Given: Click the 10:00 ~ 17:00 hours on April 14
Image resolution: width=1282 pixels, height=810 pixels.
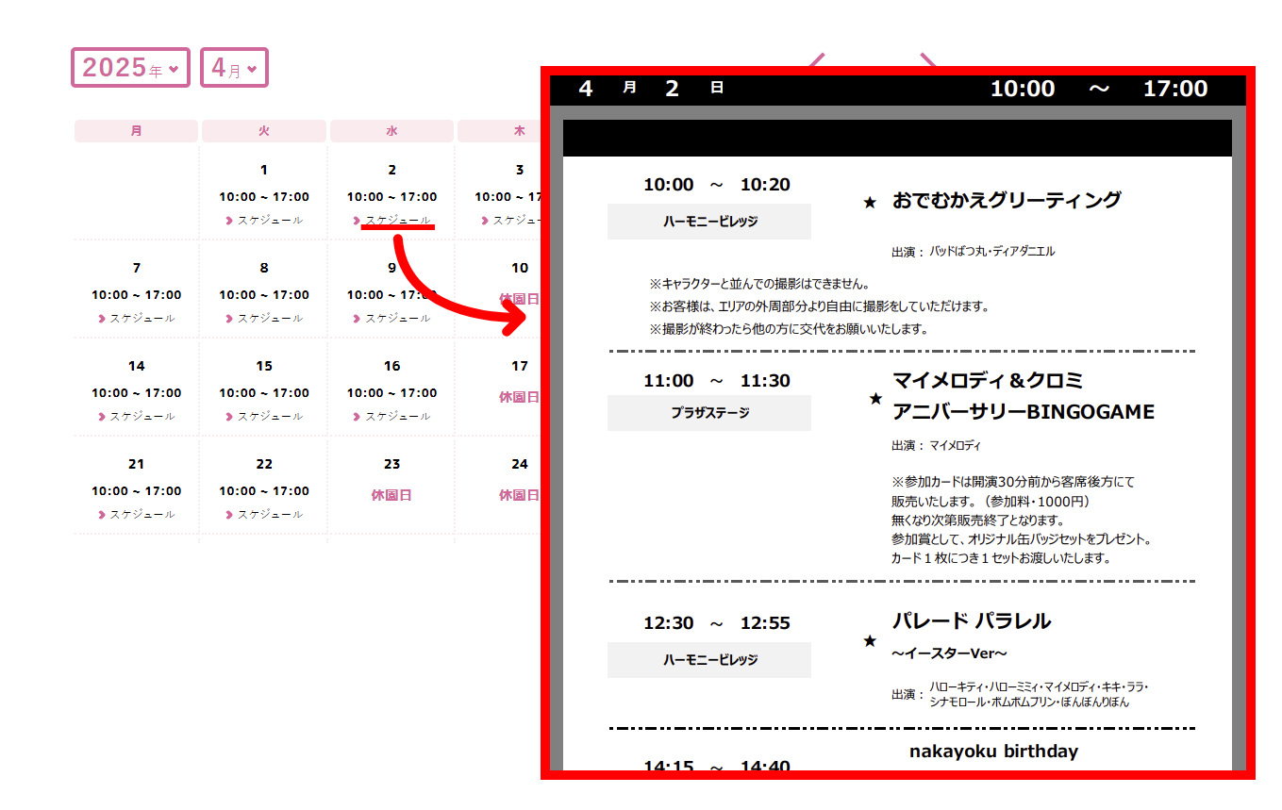Looking at the screenshot, I should (137, 393).
